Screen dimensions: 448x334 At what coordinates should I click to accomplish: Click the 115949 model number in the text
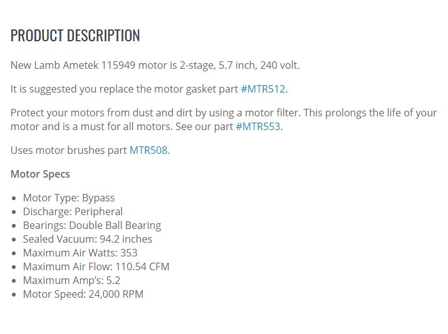point(118,65)
